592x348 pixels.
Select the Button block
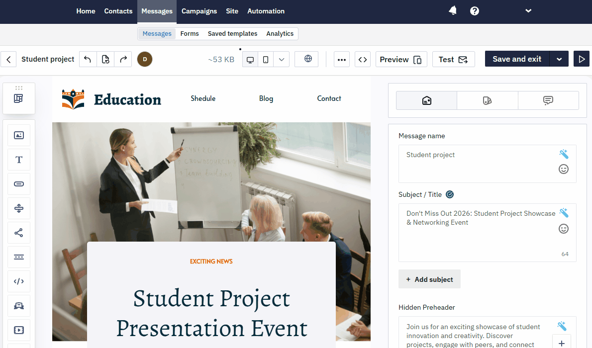[x=19, y=184]
